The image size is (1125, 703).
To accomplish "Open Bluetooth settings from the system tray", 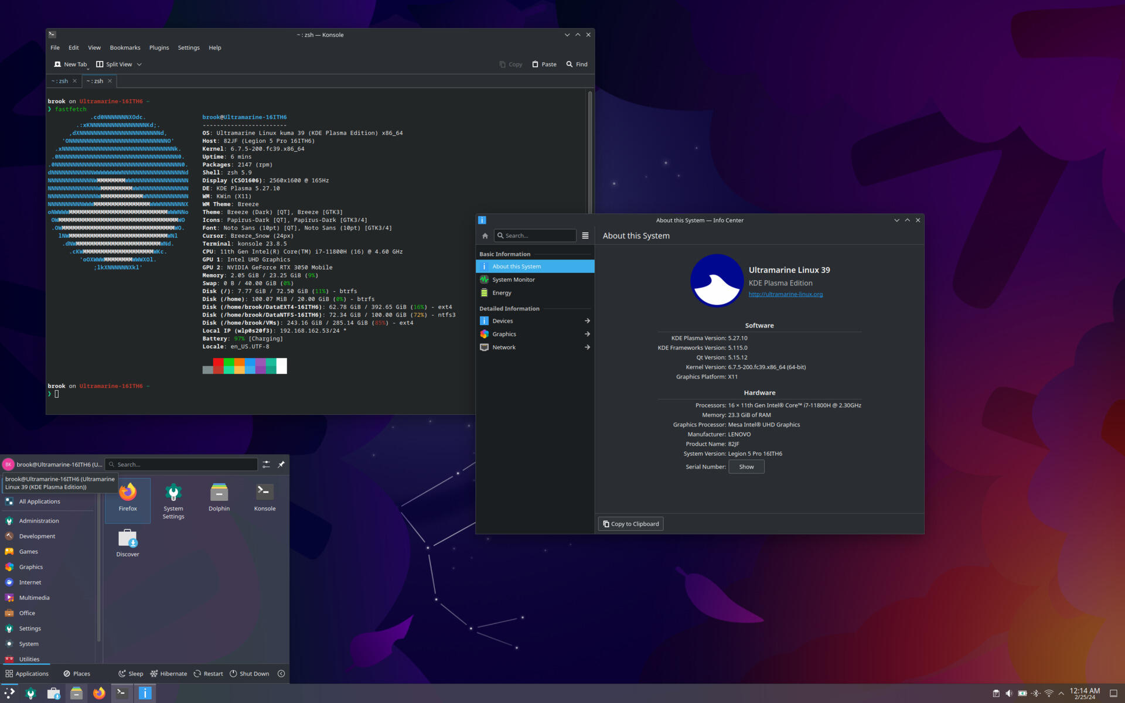I will click(1036, 694).
